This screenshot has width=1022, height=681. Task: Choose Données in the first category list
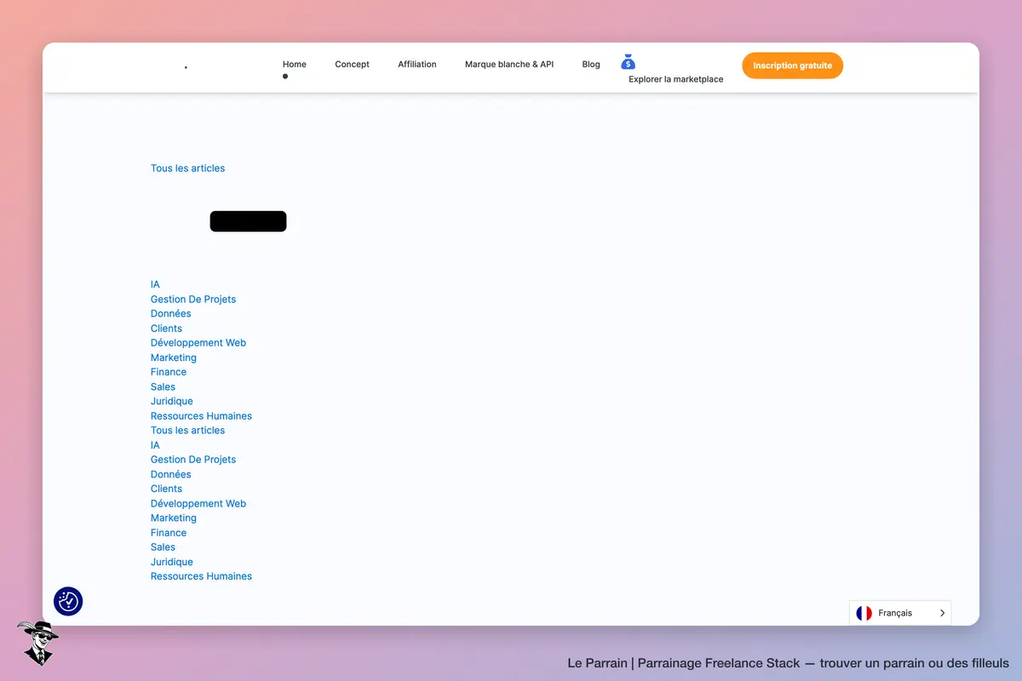tap(171, 313)
